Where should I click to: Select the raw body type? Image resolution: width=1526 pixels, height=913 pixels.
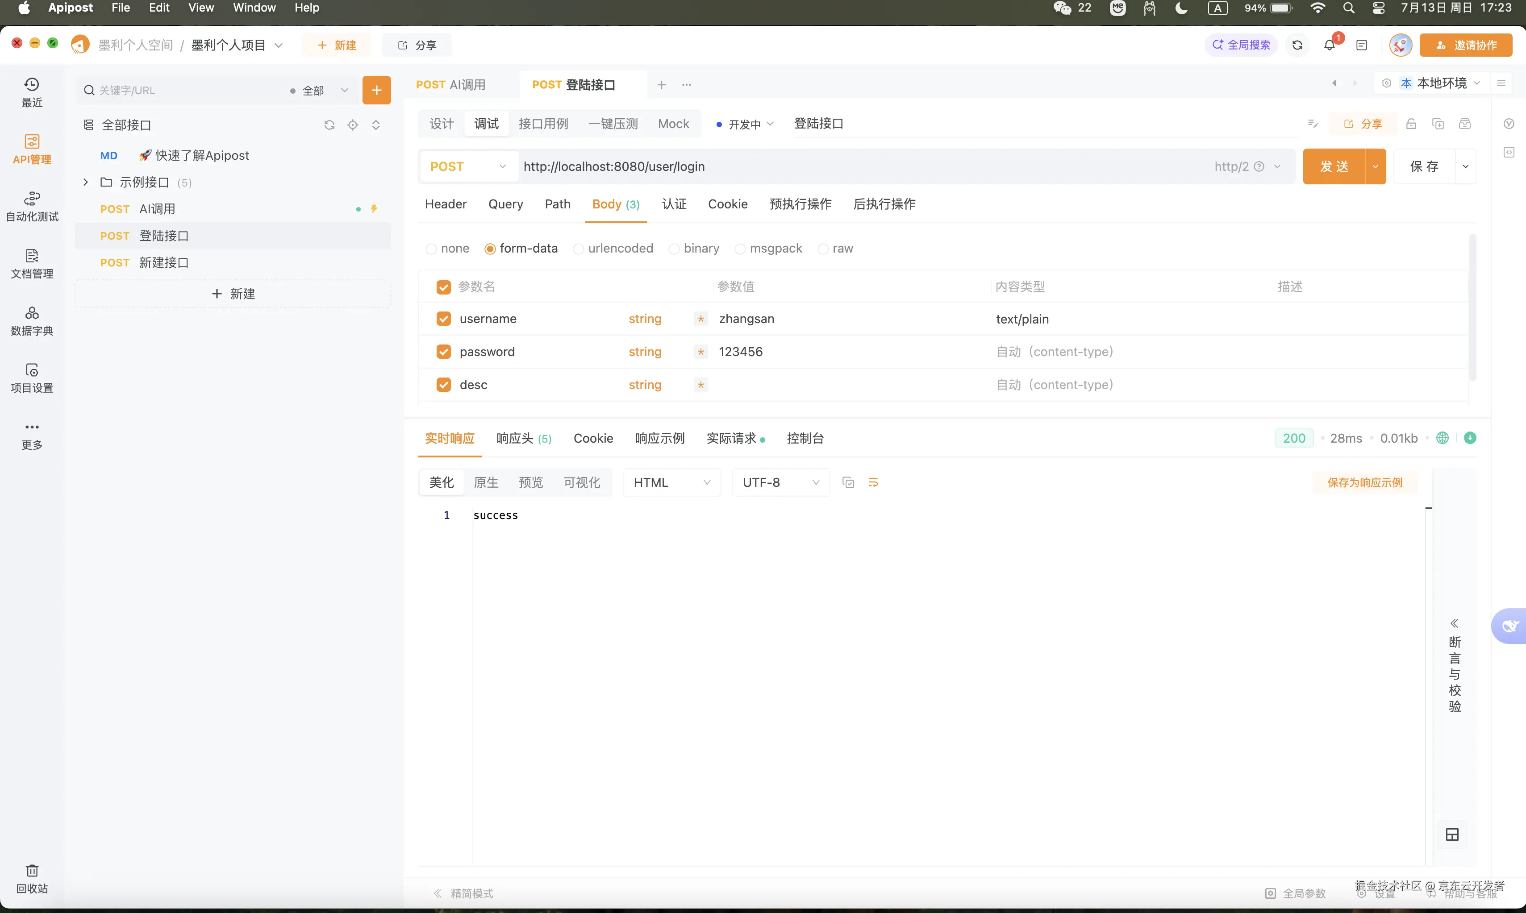click(x=823, y=249)
